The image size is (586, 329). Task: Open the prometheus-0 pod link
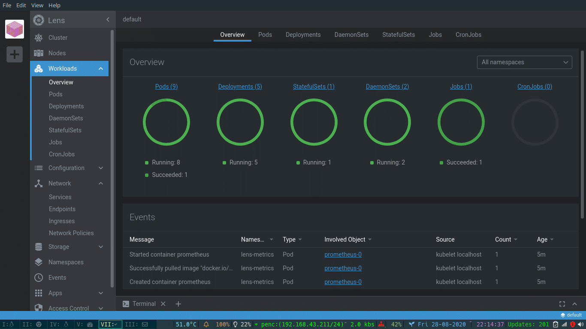(x=343, y=254)
